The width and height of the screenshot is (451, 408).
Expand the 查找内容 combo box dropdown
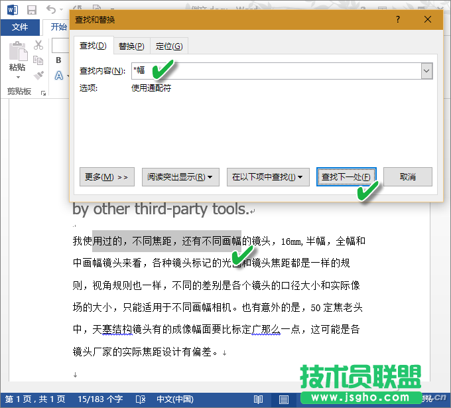coord(426,70)
